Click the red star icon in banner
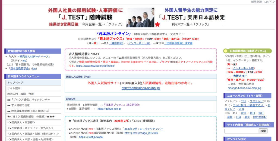The width and height of the screenshot is (278, 141). click(157, 24)
